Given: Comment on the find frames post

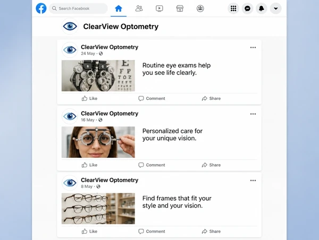Looking at the screenshot, I should click(x=152, y=232).
